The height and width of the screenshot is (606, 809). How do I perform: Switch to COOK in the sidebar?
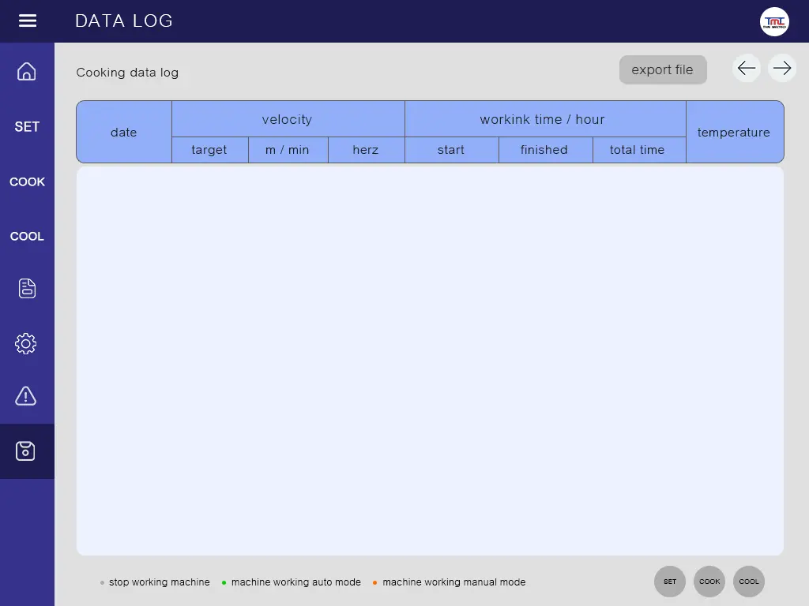tap(27, 181)
